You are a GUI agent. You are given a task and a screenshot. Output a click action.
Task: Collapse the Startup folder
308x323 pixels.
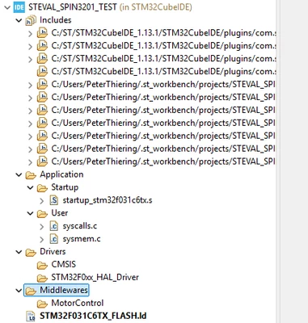click(x=30, y=187)
